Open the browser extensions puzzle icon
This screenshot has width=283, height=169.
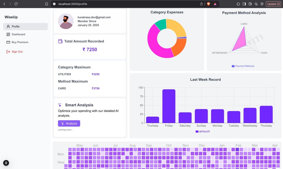[238, 4]
